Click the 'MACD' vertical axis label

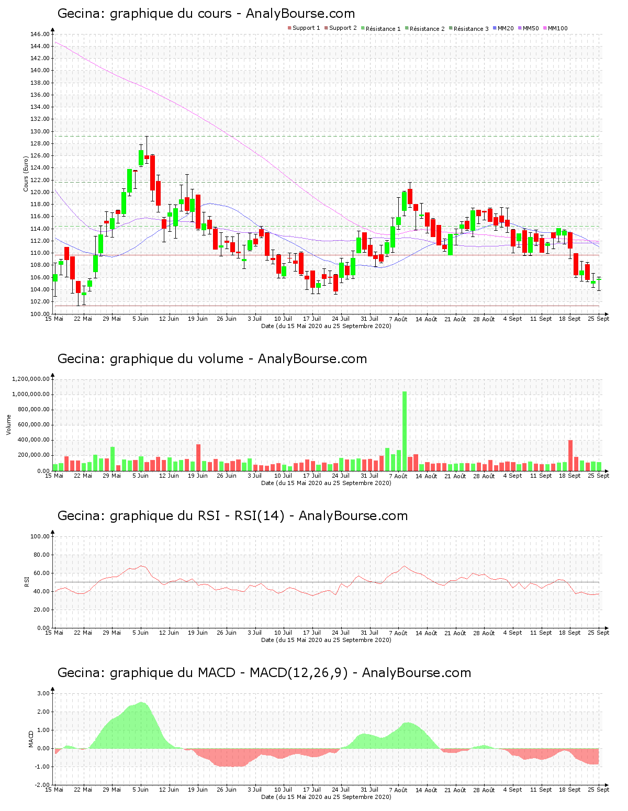coord(31,738)
